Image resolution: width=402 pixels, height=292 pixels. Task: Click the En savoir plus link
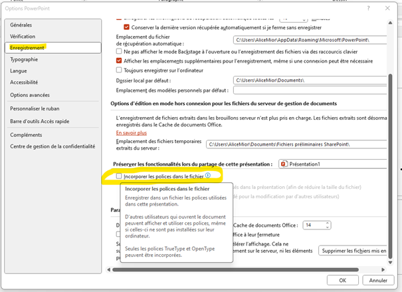pos(132,133)
